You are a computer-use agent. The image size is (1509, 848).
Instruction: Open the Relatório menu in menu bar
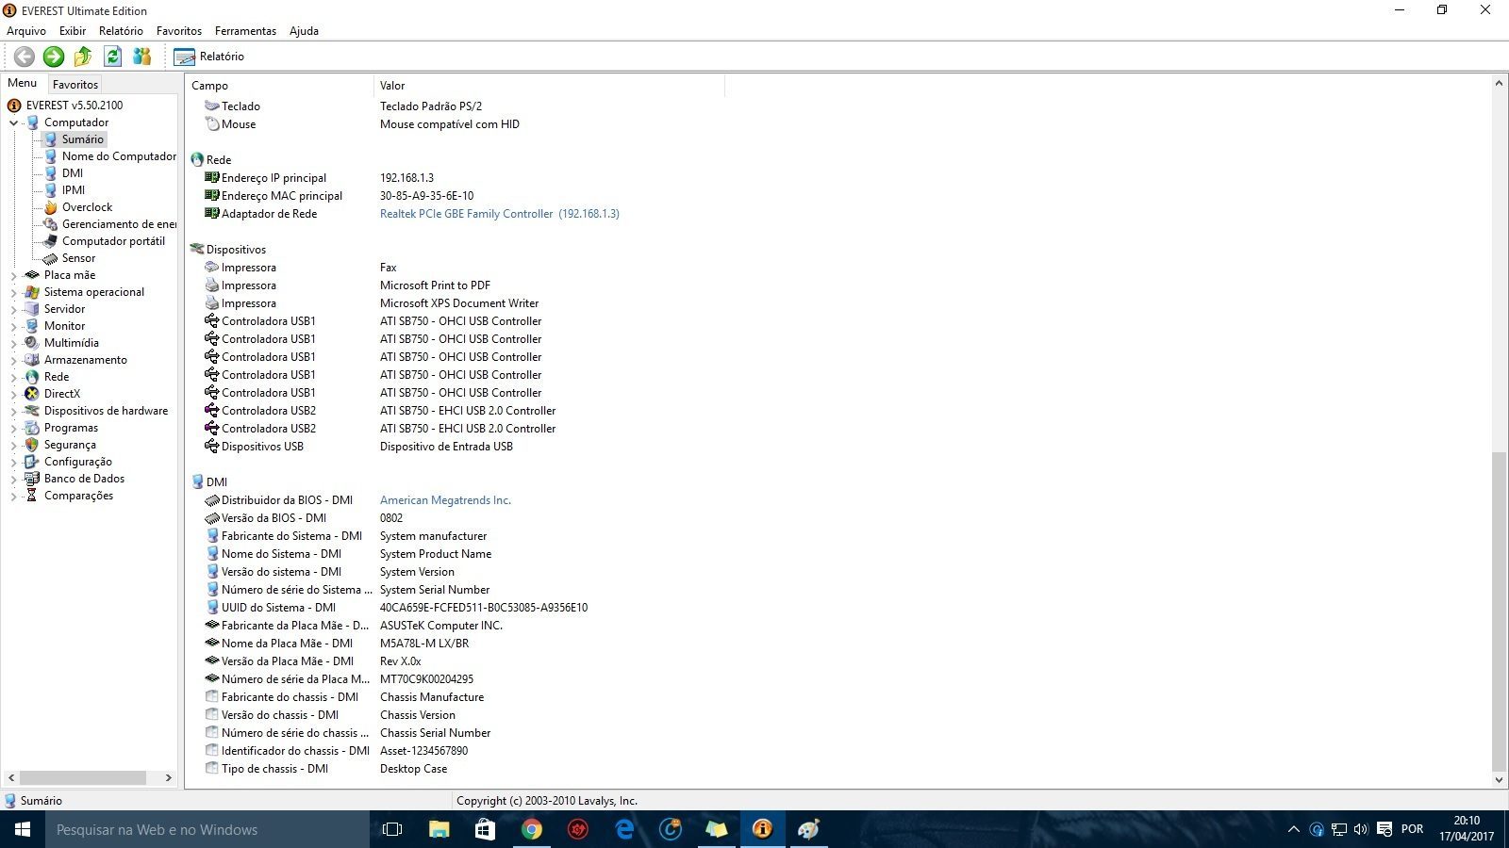[121, 30]
